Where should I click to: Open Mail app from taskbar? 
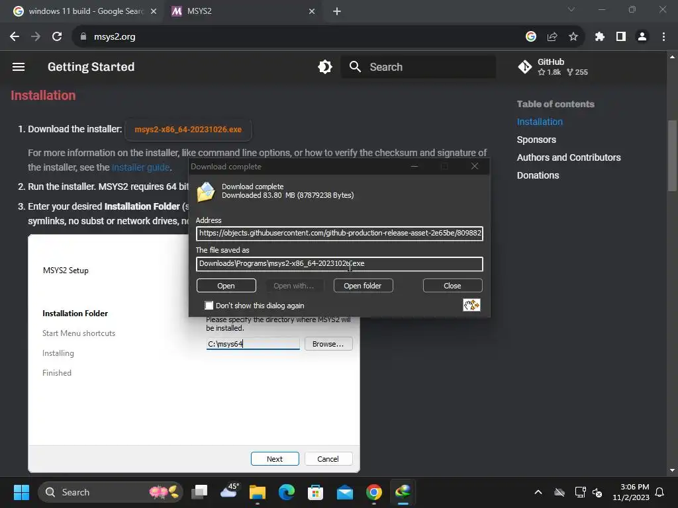click(344, 492)
